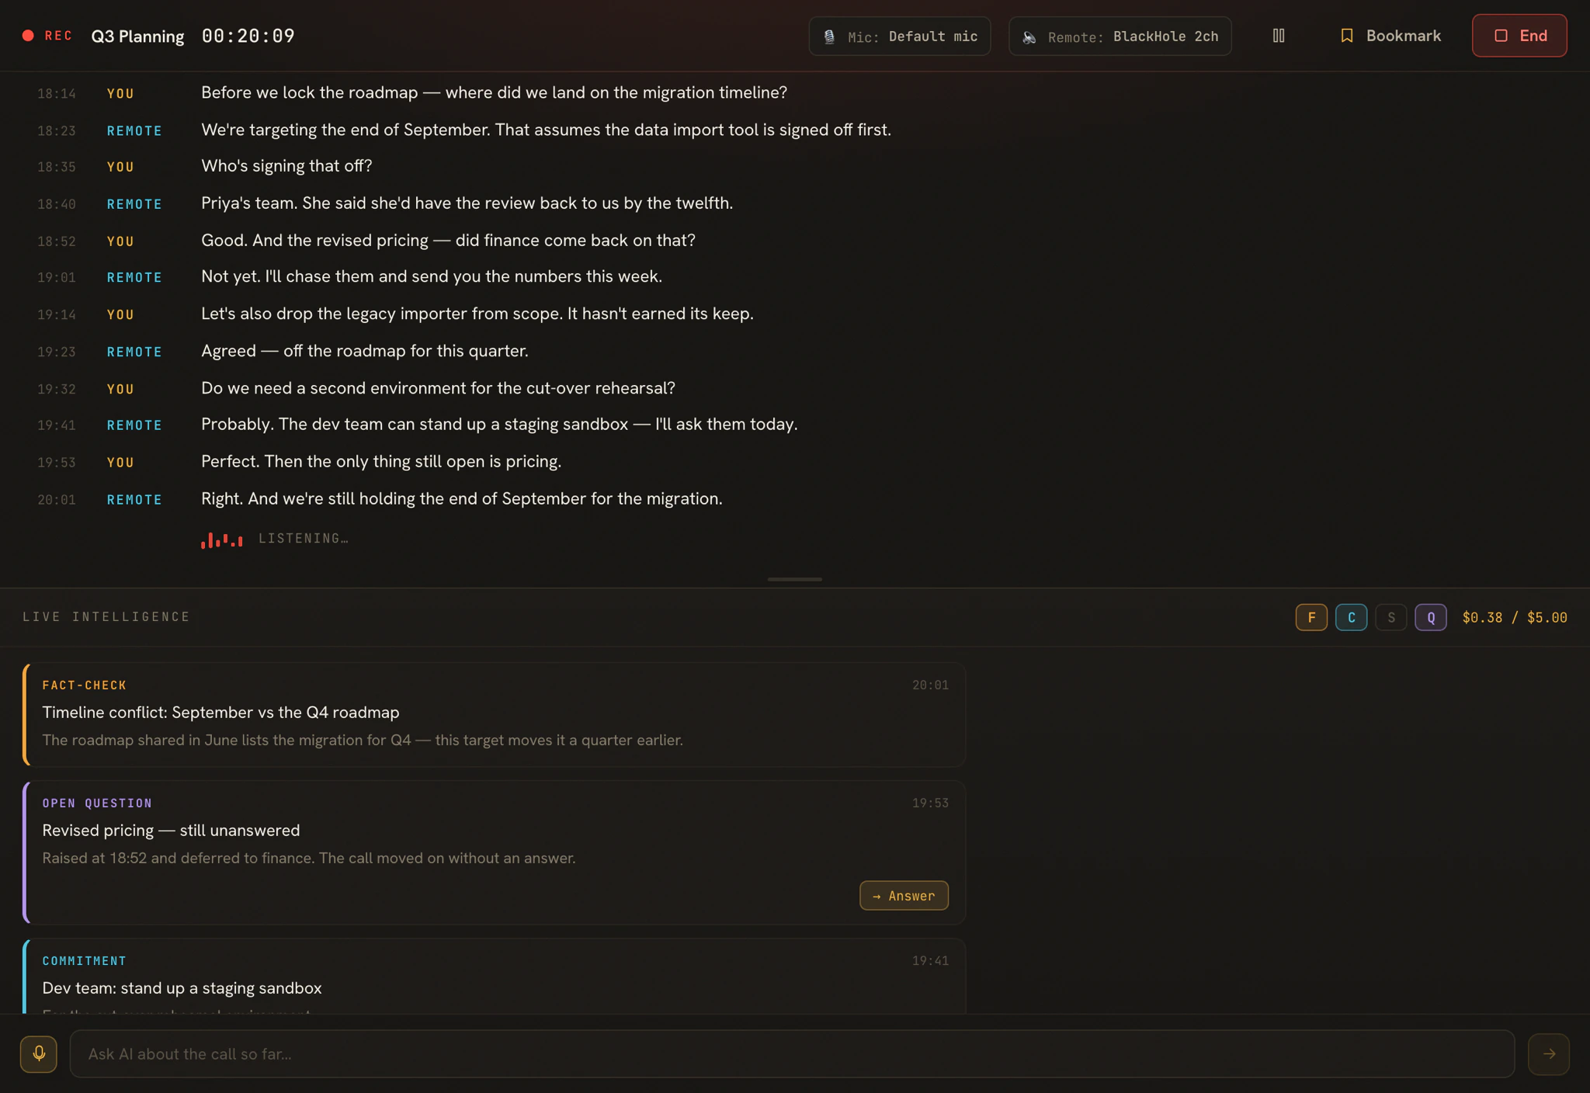Toggle the C commitment filter
1590x1093 pixels.
[1351, 617]
